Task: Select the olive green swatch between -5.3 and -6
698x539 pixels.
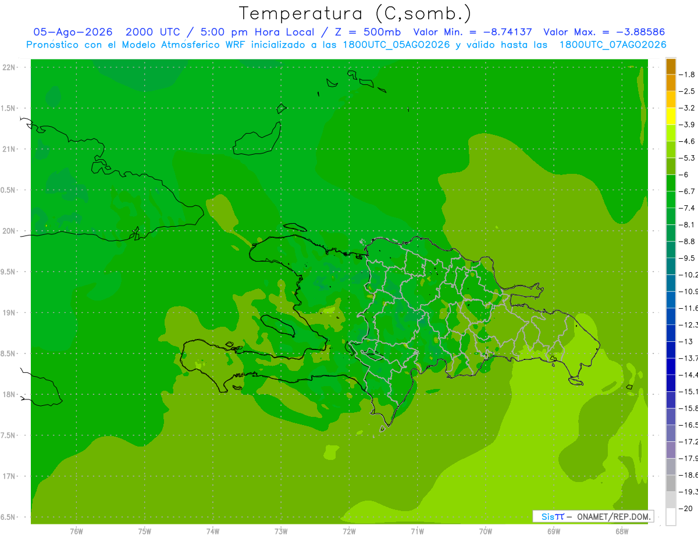Action: (671, 166)
